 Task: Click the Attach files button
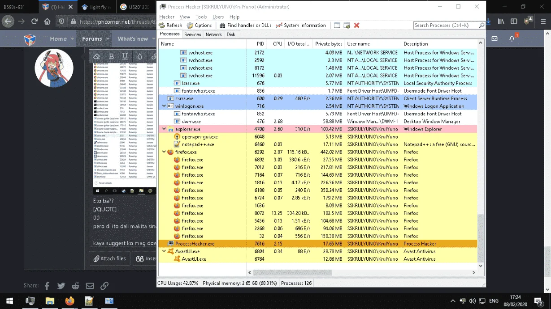click(x=109, y=258)
